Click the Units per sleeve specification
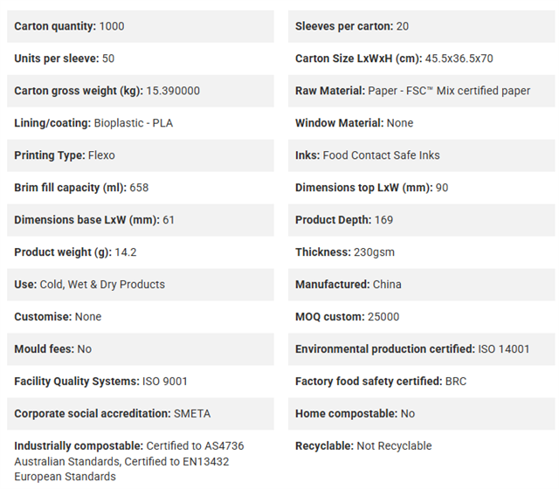Viewport: 559px width, 489px height. coord(141,59)
